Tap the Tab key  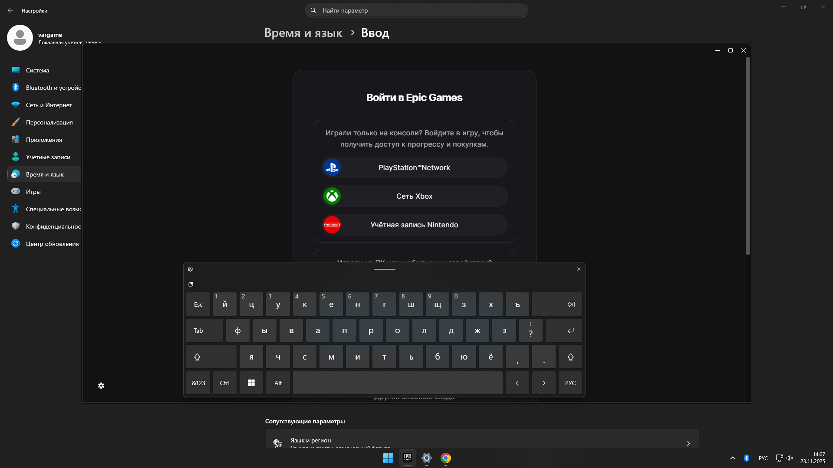click(205, 331)
